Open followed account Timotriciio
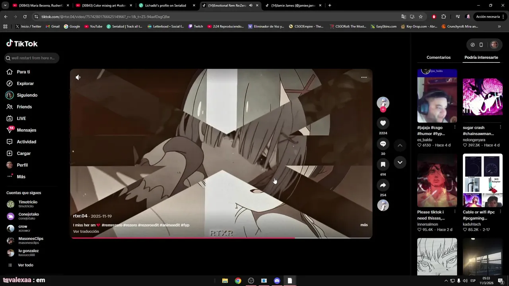The image size is (509, 286). (x=28, y=204)
